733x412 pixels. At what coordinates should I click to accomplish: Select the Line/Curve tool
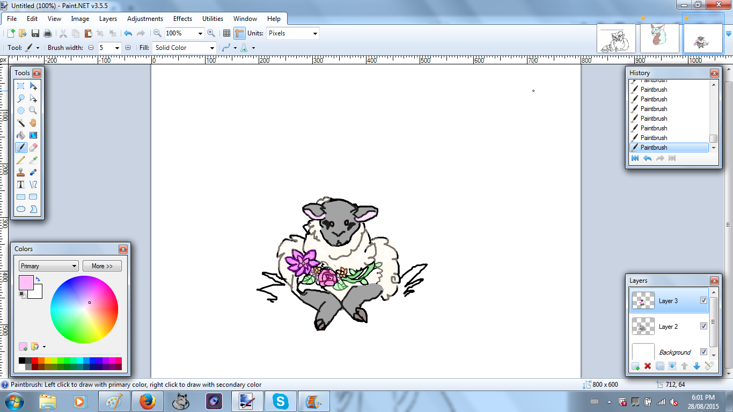33,185
